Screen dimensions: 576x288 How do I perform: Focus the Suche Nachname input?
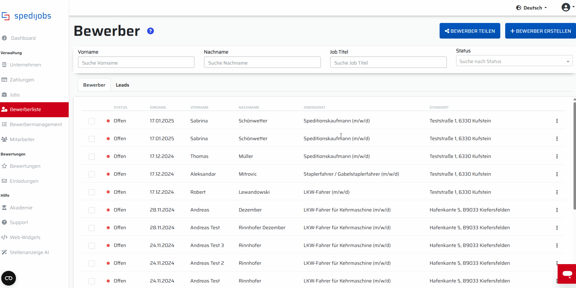262,62
